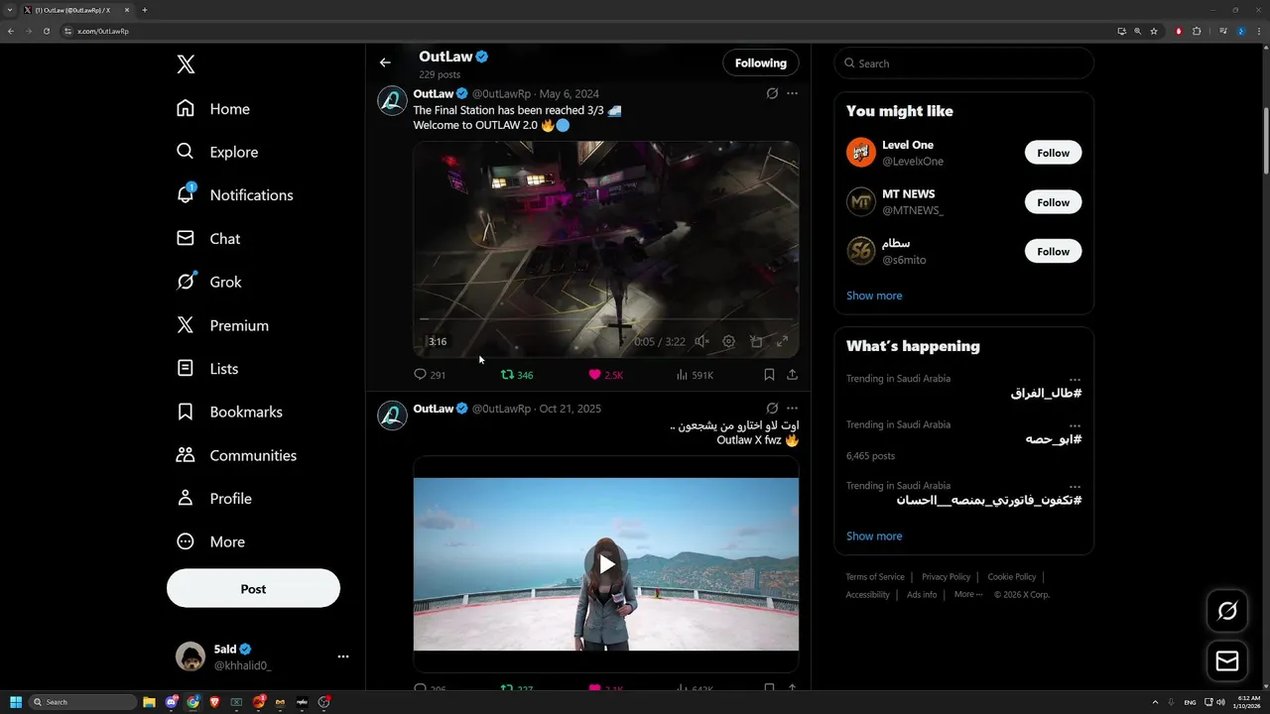This screenshot has height=714, width=1270.
Task: Click the X logo in the sidebar
Action: click(x=186, y=64)
